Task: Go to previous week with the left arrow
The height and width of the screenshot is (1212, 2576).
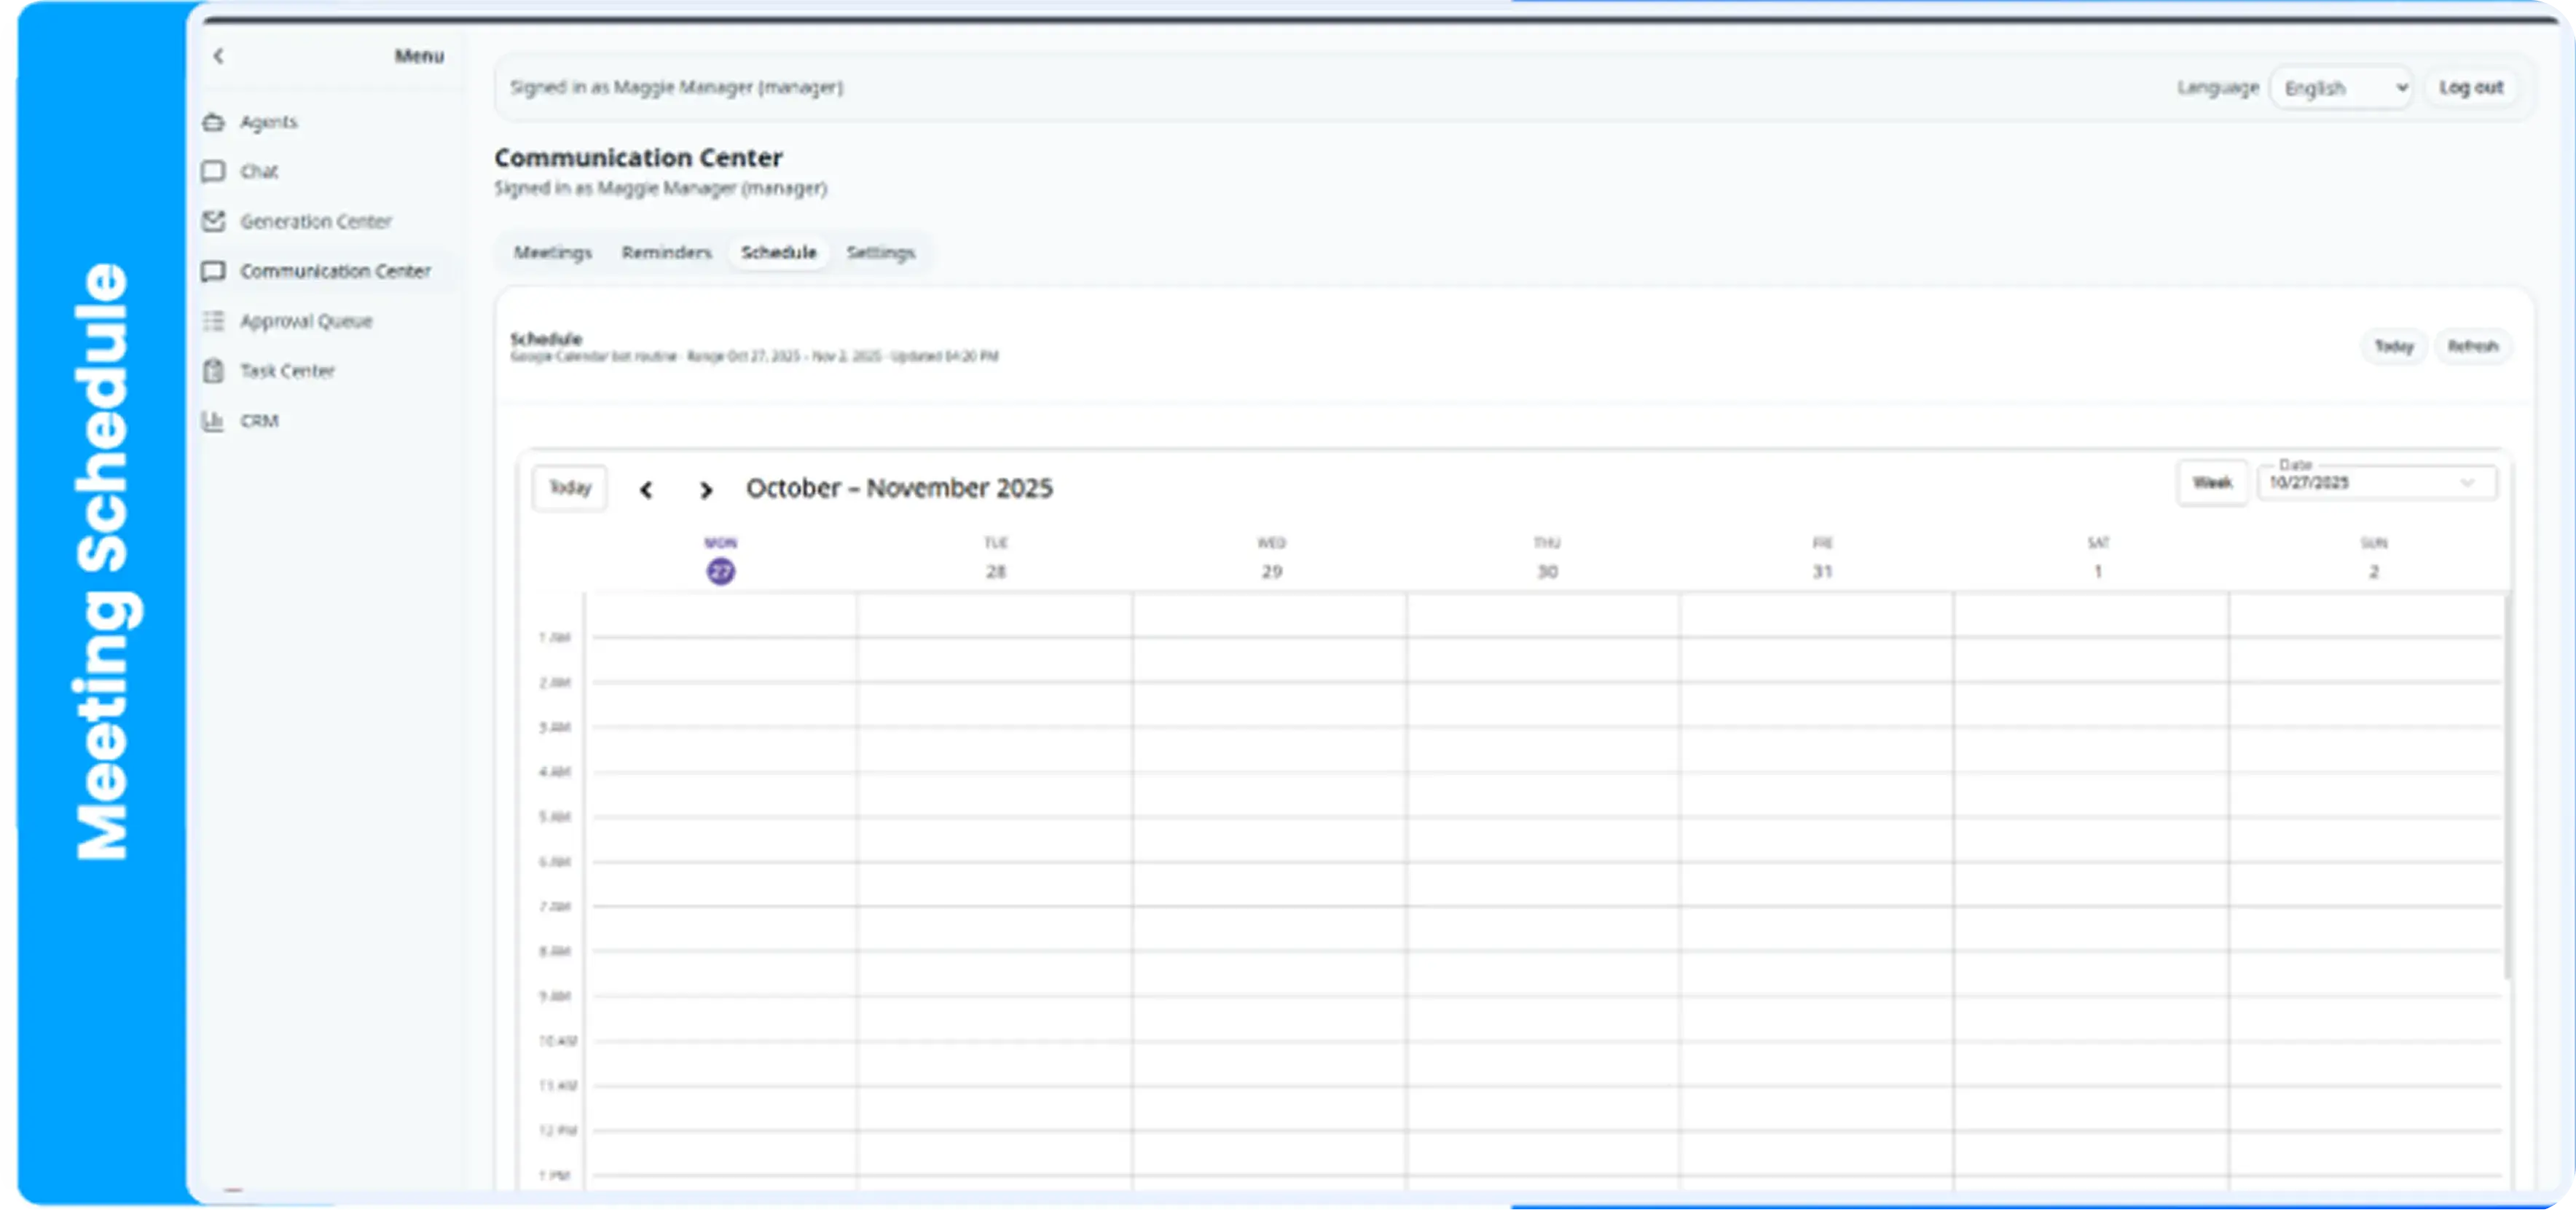Action: (647, 490)
